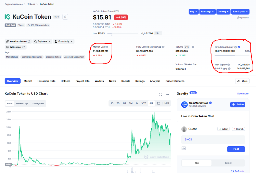Screen dimensions: 256x173
Task: Open the Earn Crypto dropdown
Action: (x=240, y=12)
